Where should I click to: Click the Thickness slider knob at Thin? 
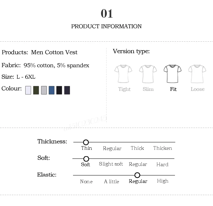coord(86,142)
